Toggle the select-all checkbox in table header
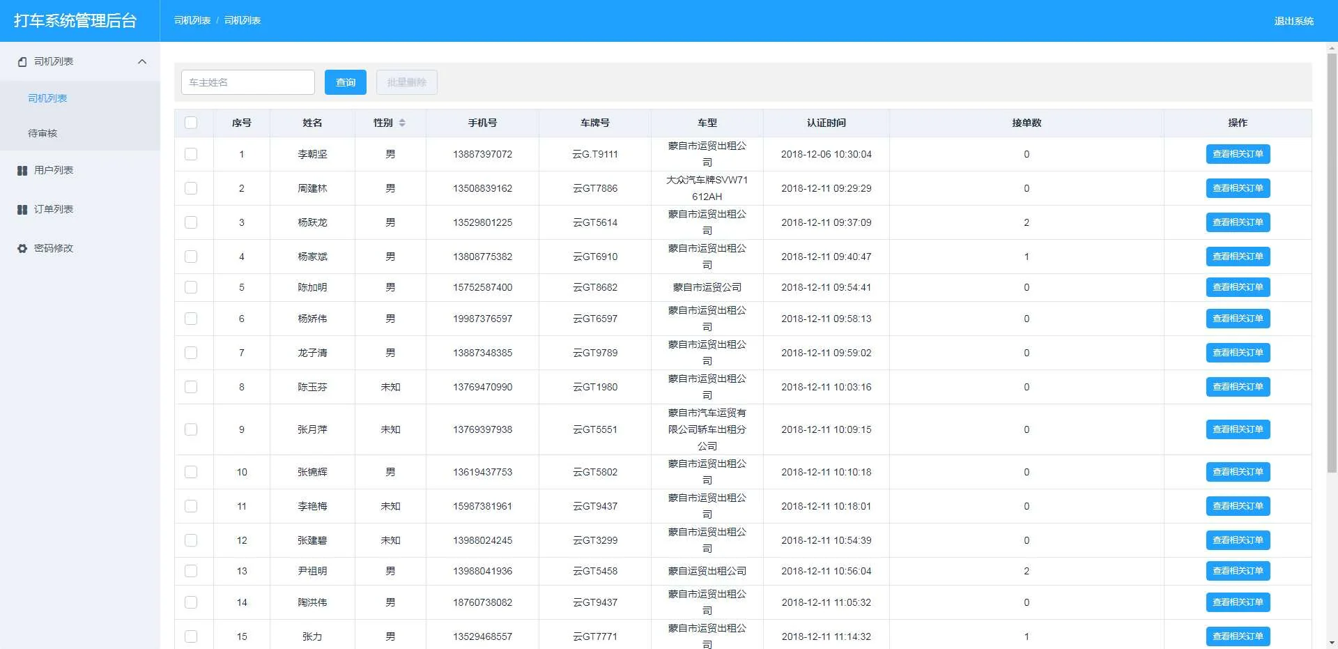This screenshot has width=1338, height=649. [191, 123]
